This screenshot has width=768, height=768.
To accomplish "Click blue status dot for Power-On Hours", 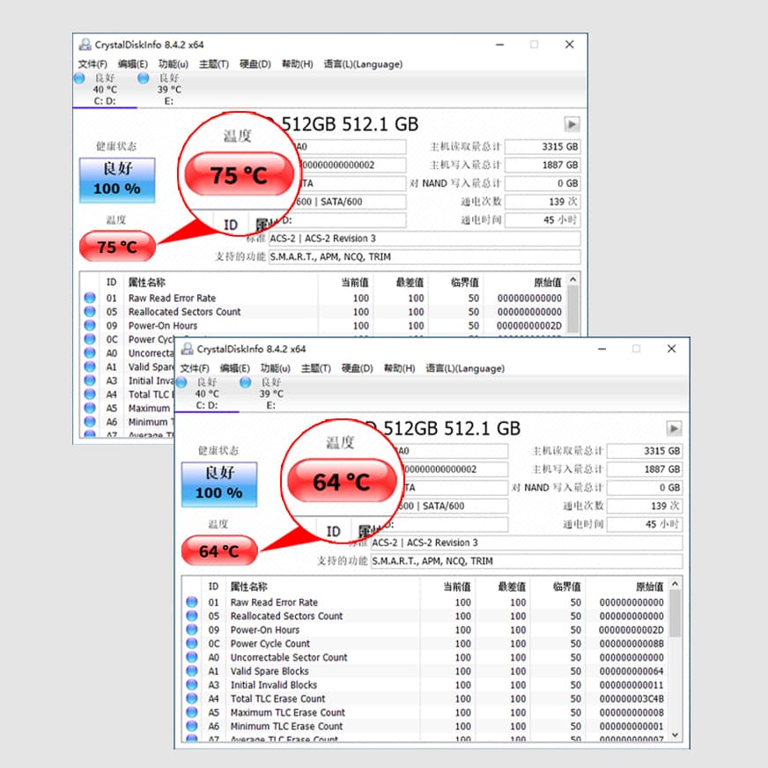I will click(x=192, y=631).
